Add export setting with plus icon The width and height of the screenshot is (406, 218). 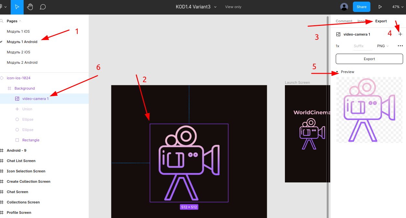coord(400,34)
